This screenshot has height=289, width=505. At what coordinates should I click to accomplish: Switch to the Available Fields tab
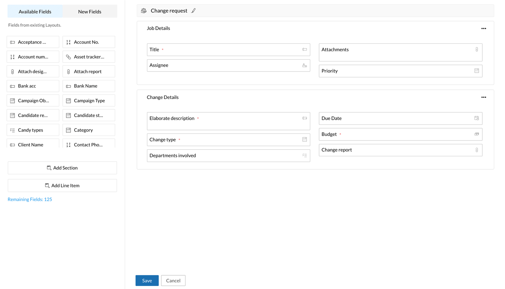tap(35, 11)
